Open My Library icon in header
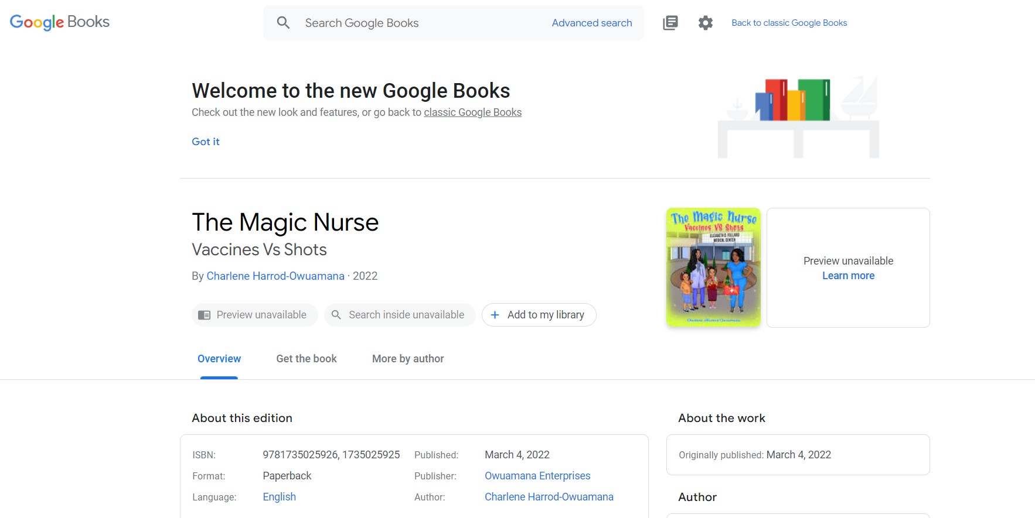Image resolution: width=1035 pixels, height=518 pixels. point(670,23)
